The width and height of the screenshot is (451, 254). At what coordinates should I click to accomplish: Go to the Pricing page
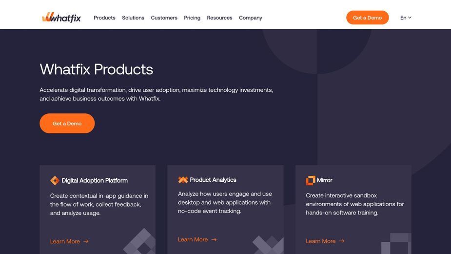click(x=192, y=18)
